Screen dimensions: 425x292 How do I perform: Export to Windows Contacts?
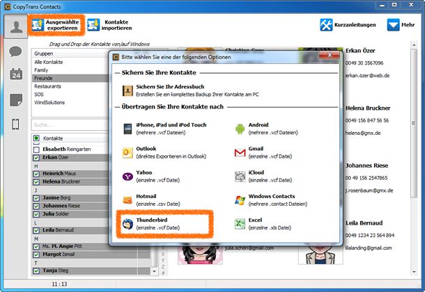coord(271,200)
